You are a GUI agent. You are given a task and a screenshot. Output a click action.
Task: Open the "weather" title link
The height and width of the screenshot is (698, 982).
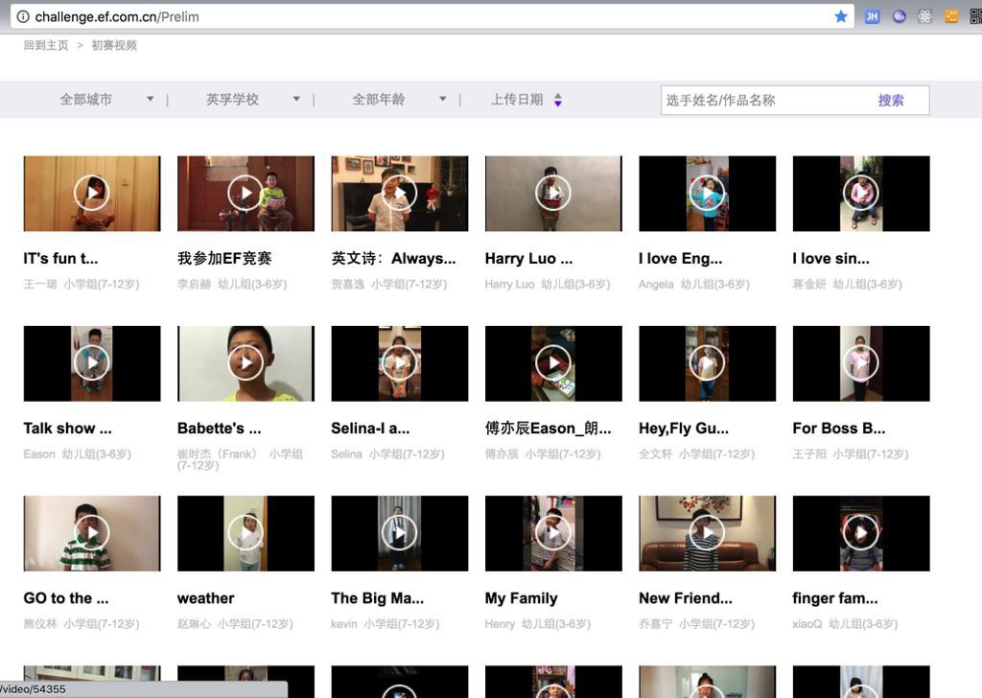click(x=205, y=598)
